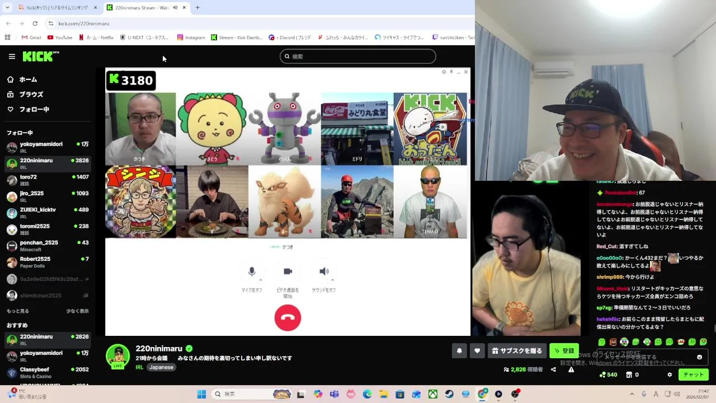Expand speaker options arrow
Screen dimensions: 716x403
(x=333, y=279)
